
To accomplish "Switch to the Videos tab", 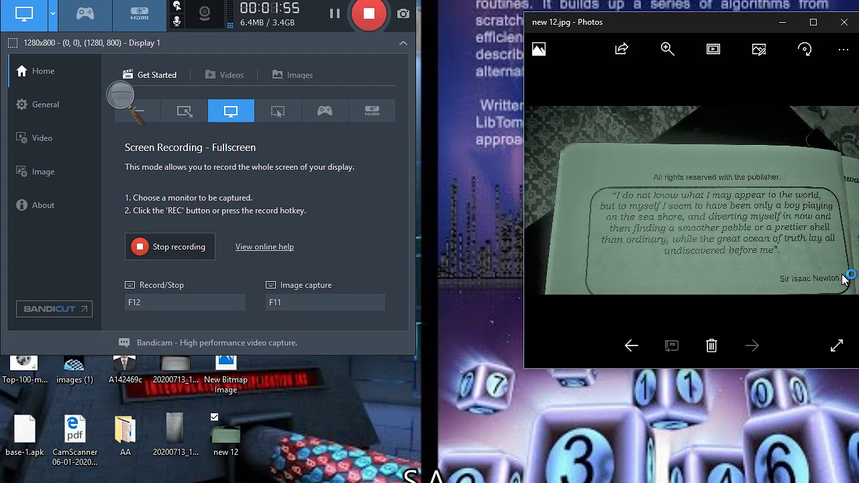I will click(x=224, y=75).
